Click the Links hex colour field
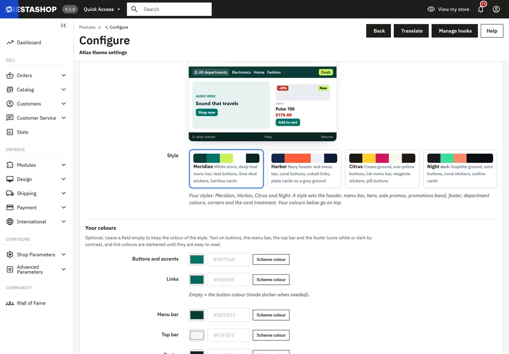 pos(229,280)
